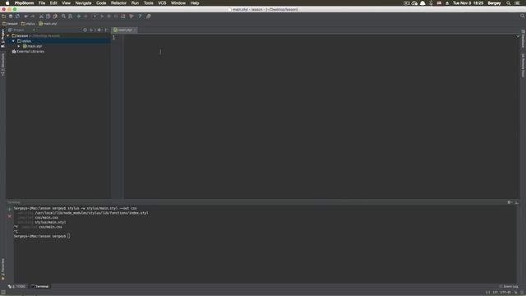Open the Help menu
Image resolution: width=526 pixels, height=296 pixels.
(x=195, y=3)
